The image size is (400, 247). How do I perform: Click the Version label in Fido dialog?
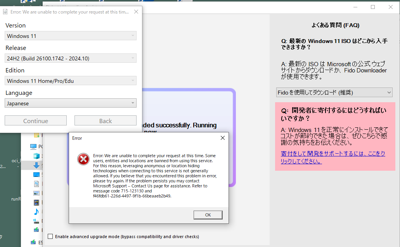pyautogui.click(x=16, y=26)
